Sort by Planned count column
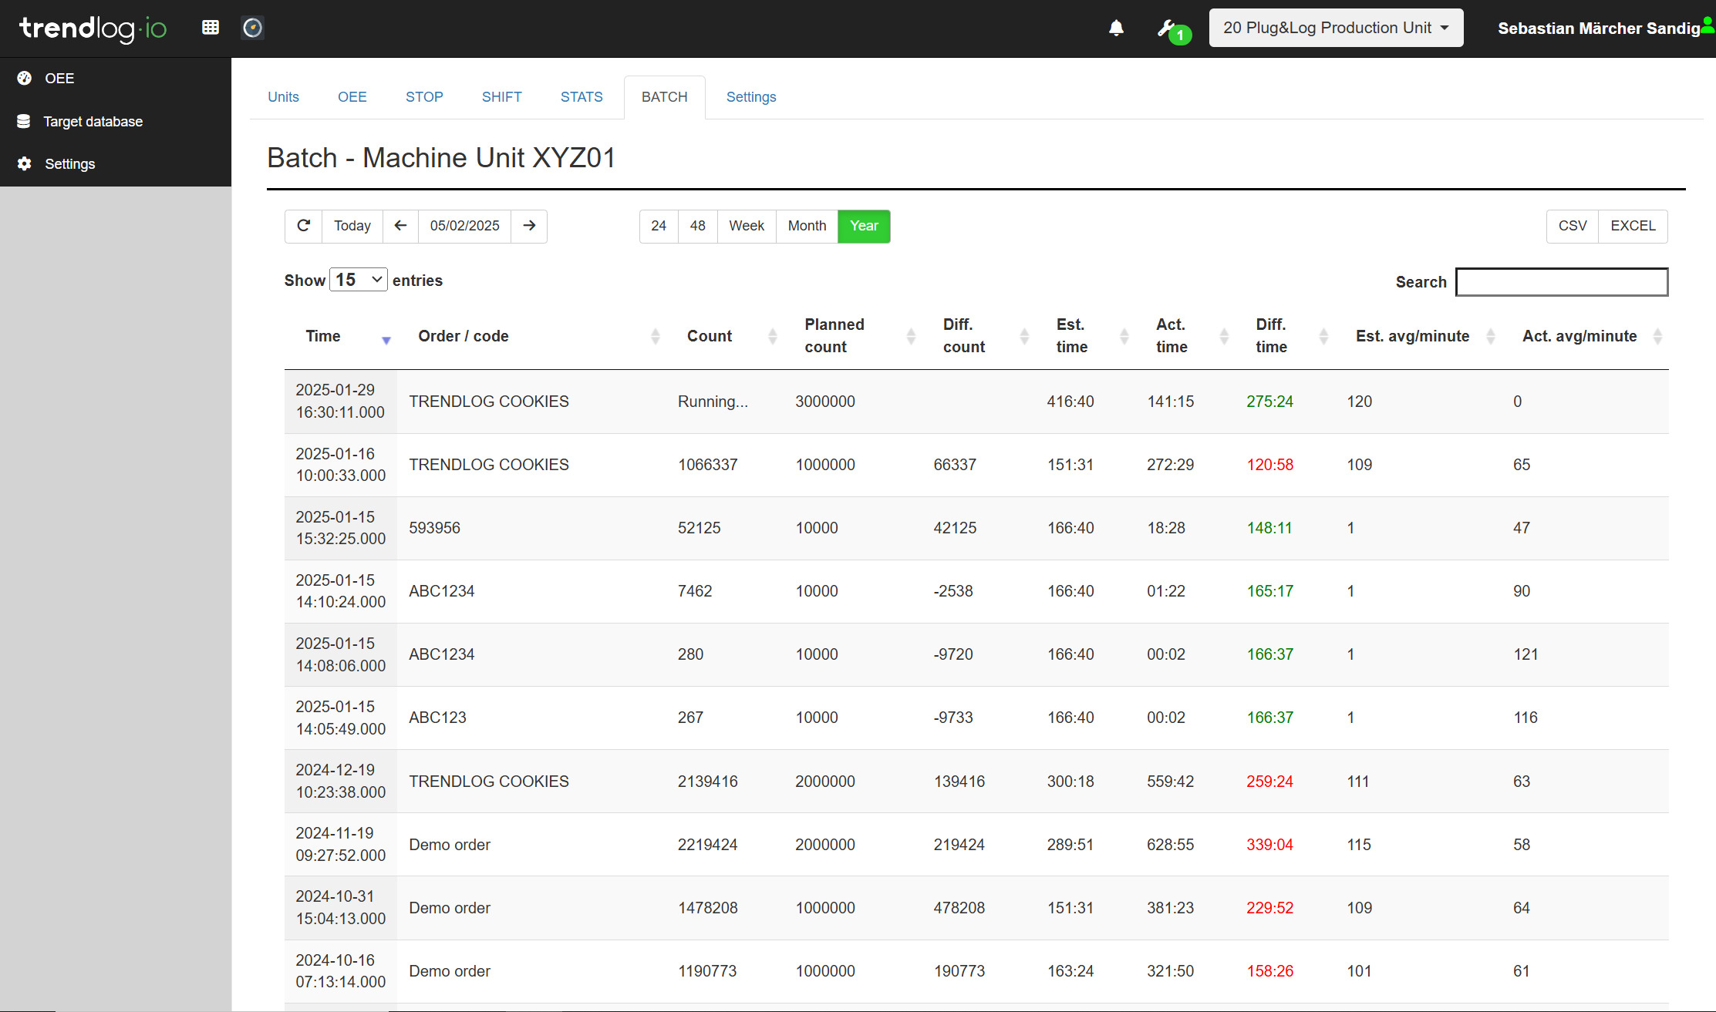The width and height of the screenshot is (1716, 1012). tap(911, 336)
